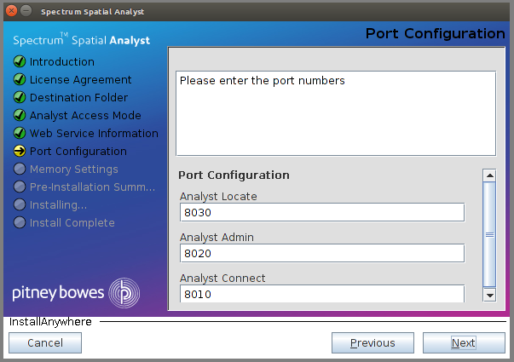Proceed by clicking the Next button
Viewport: 514px width, 362px height.
[463, 343]
